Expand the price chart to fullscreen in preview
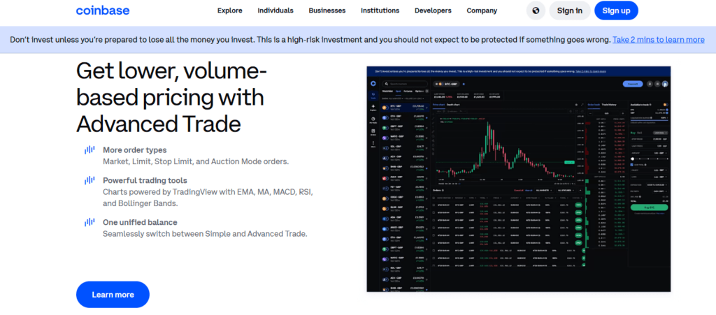Screen dimensions: 716x315 (x=582, y=105)
